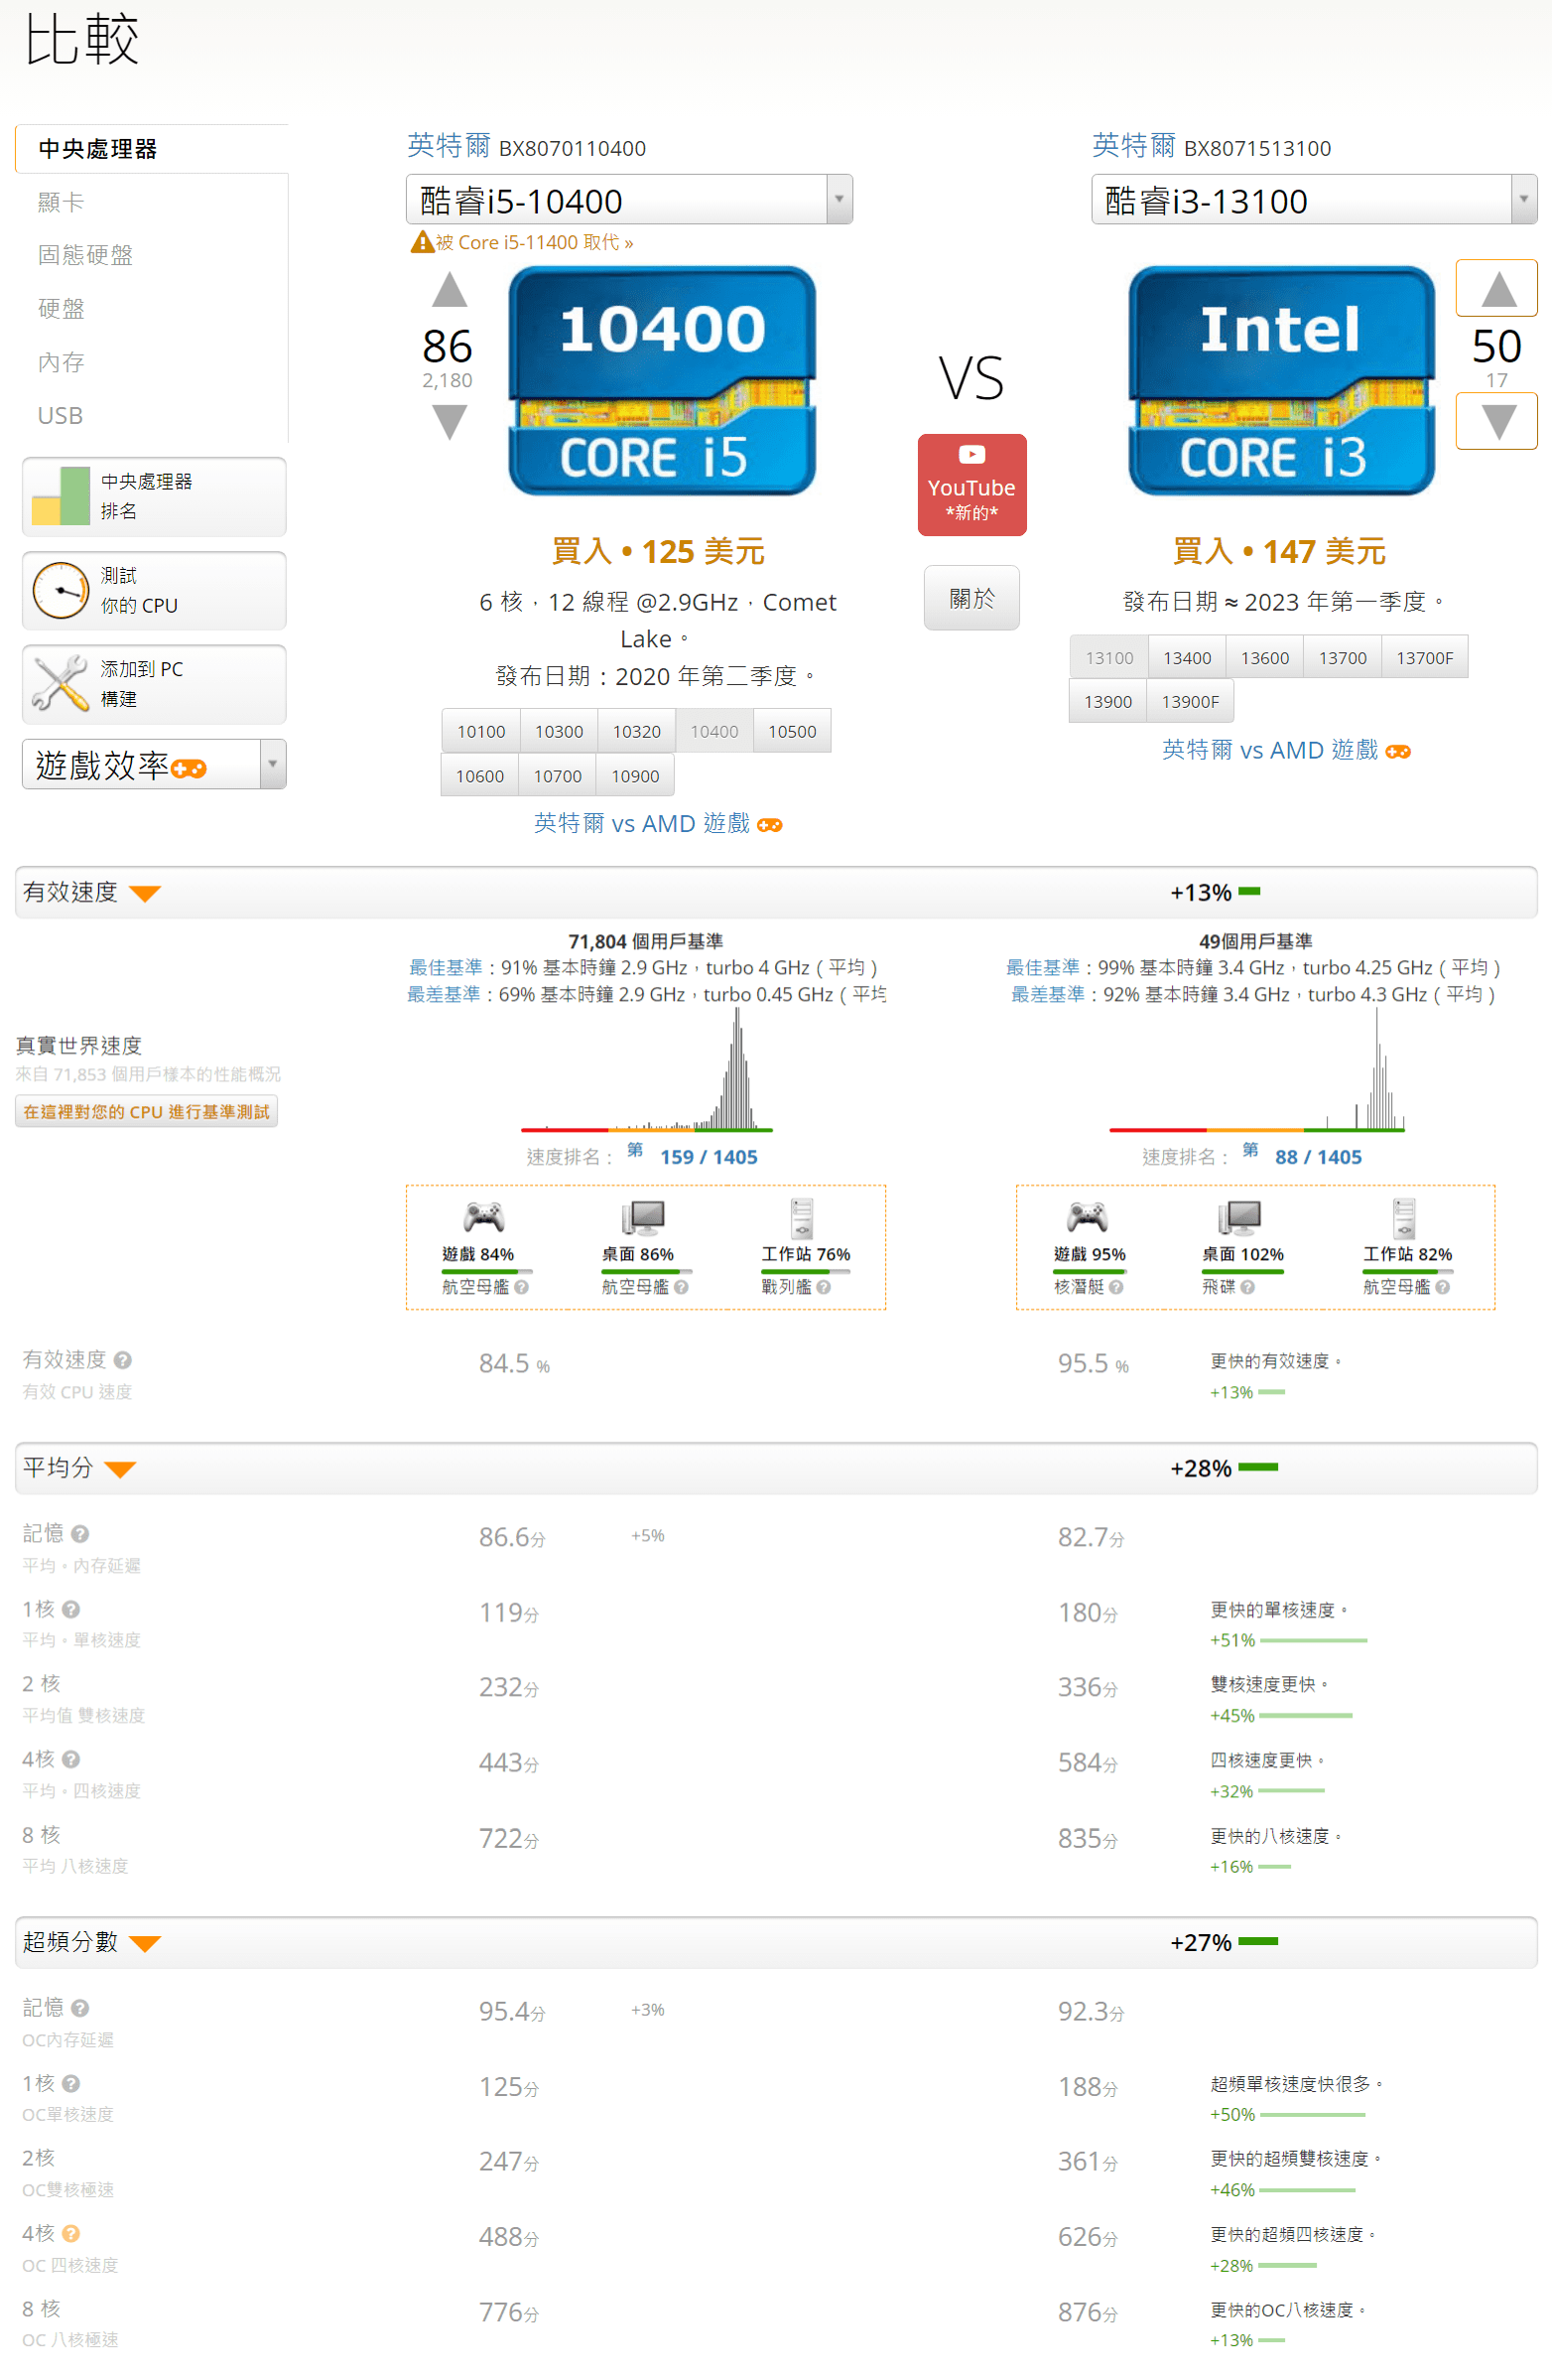Viewport: 1552px width, 2380px height.
Task: Select 固態硬盤 in the sidebar menu
Action: click(85, 255)
